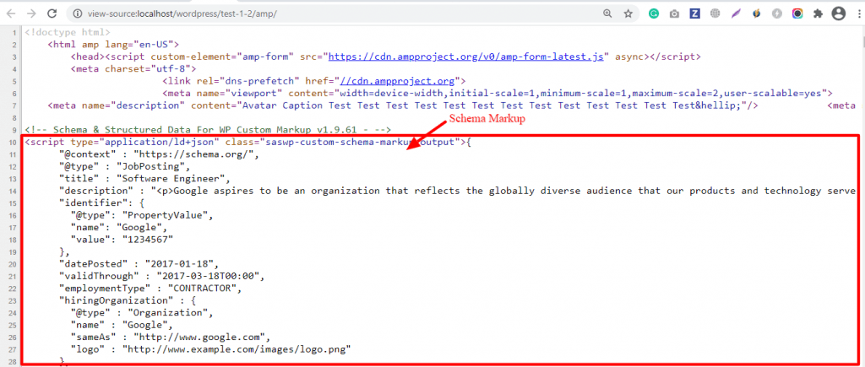Viewport: 865px width, 367px height.
Task: Open the Grammarly extension icon
Action: 654,13
